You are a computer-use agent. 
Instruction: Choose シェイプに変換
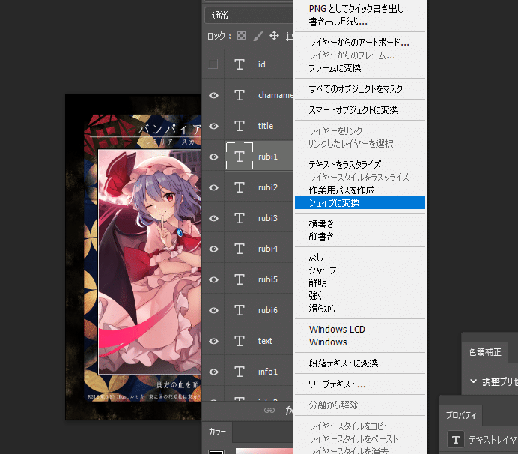coord(360,203)
